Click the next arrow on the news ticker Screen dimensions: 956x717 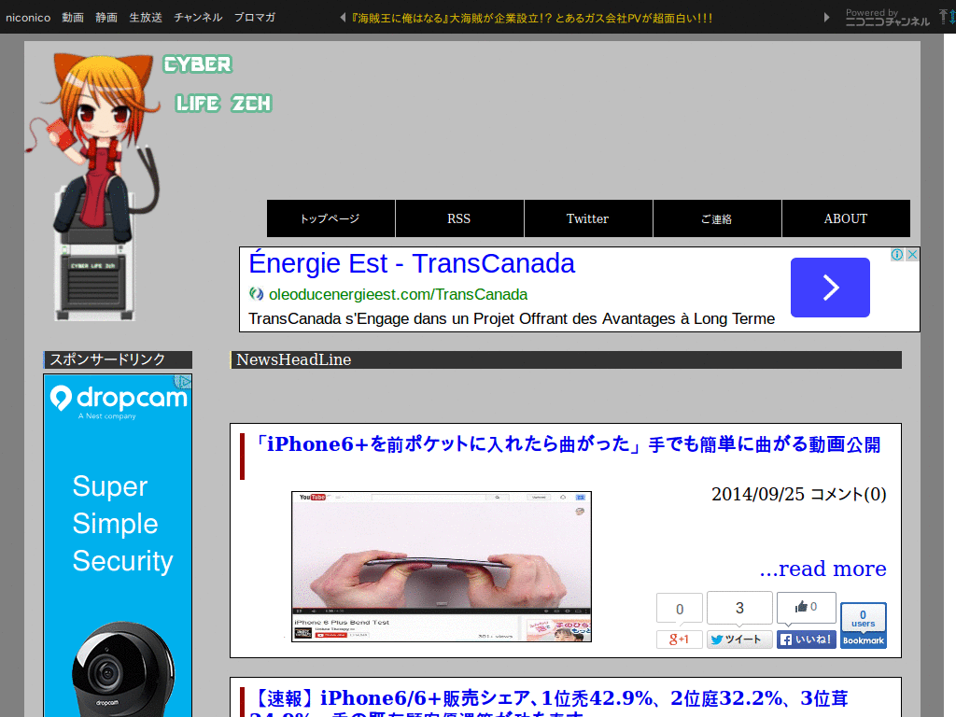coord(825,16)
